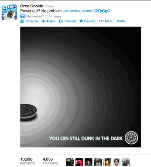151x167 pixels.
Task: View the 13,038 Retweets list
Action: (x=28, y=161)
